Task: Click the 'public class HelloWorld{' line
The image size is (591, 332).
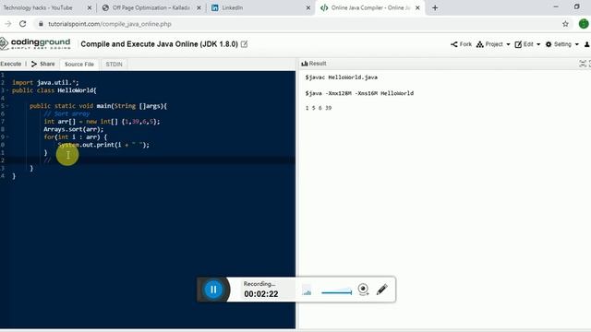Action: [x=54, y=90]
